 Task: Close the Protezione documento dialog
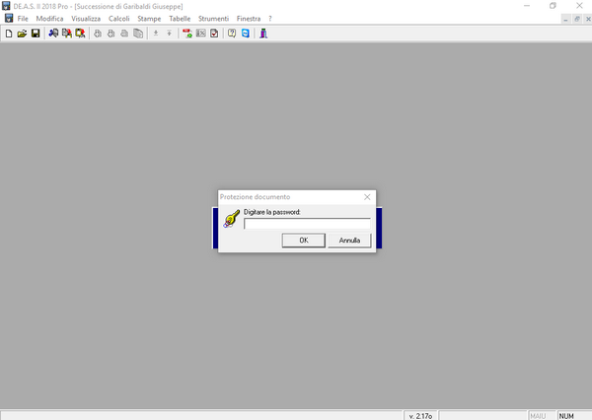pos(367,197)
